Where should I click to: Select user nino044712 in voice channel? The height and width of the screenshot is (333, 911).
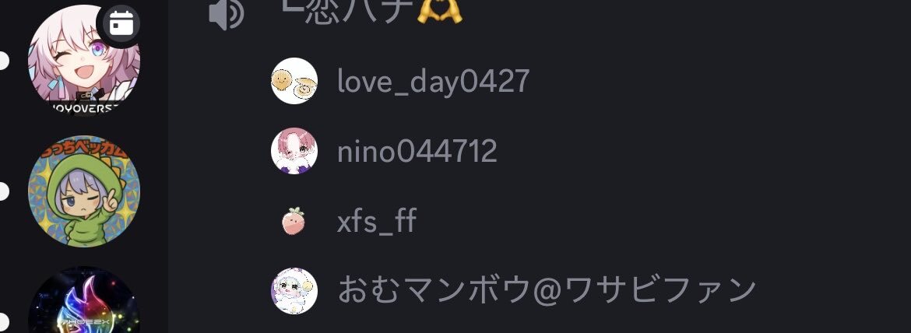point(417,152)
